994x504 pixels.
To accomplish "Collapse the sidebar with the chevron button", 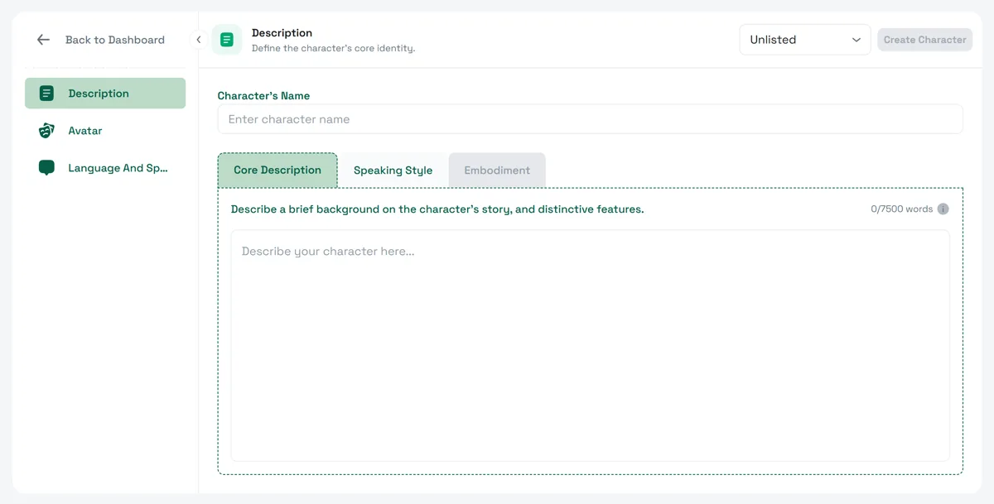I will tap(199, 40).
